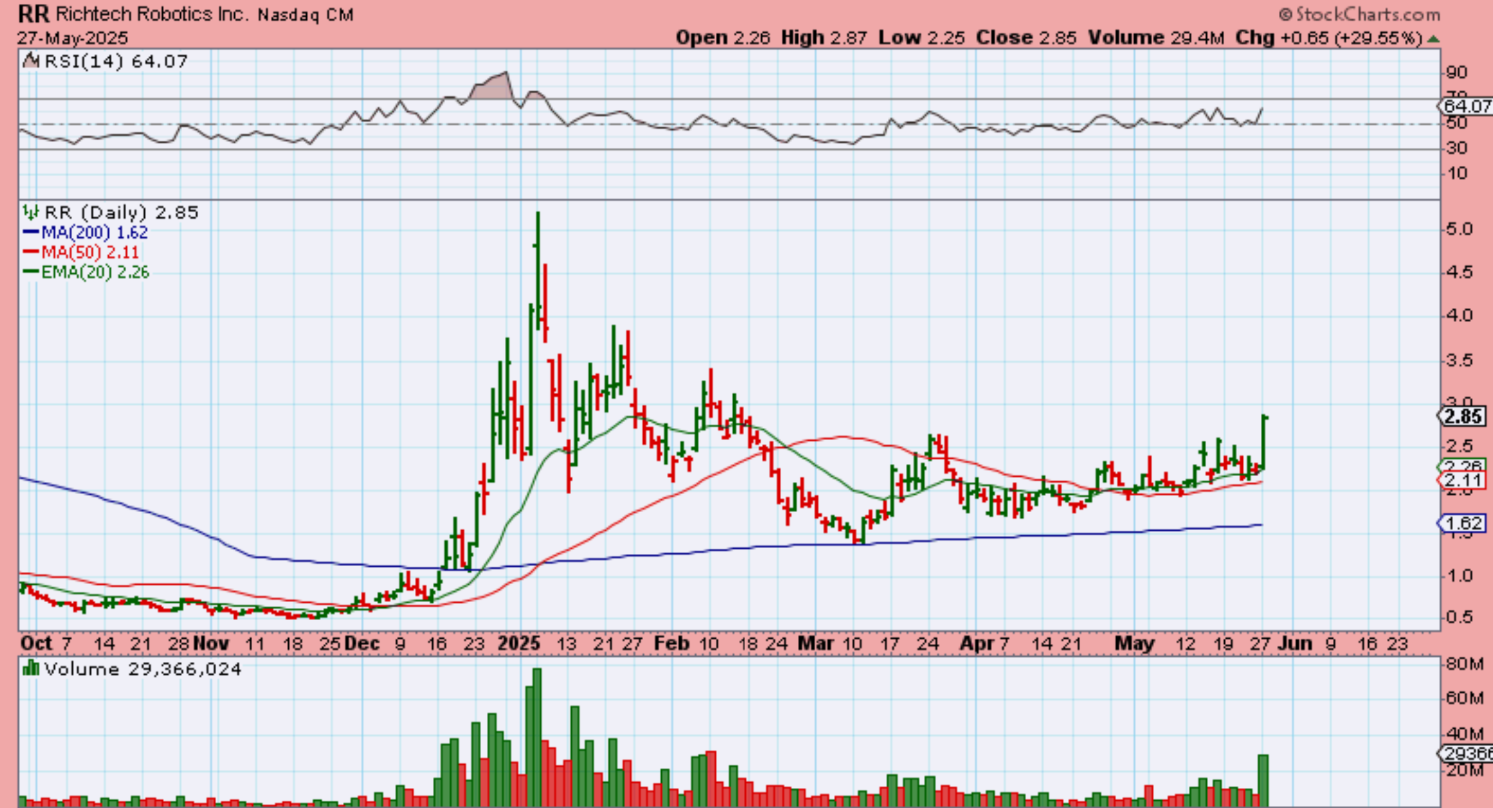Click the StockCharts.com copyright logo
This screenshot has height=808, width=1493.
(1360, 14)
